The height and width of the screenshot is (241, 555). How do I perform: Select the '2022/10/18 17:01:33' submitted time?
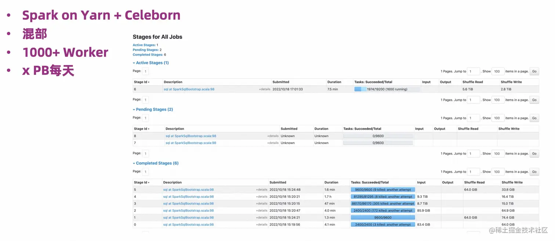pyautogui.click(x=288, y=89)
